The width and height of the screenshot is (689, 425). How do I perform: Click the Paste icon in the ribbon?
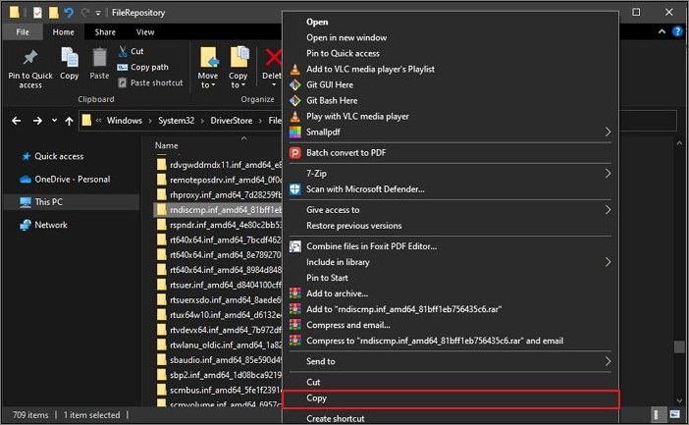tap(99, 59)
